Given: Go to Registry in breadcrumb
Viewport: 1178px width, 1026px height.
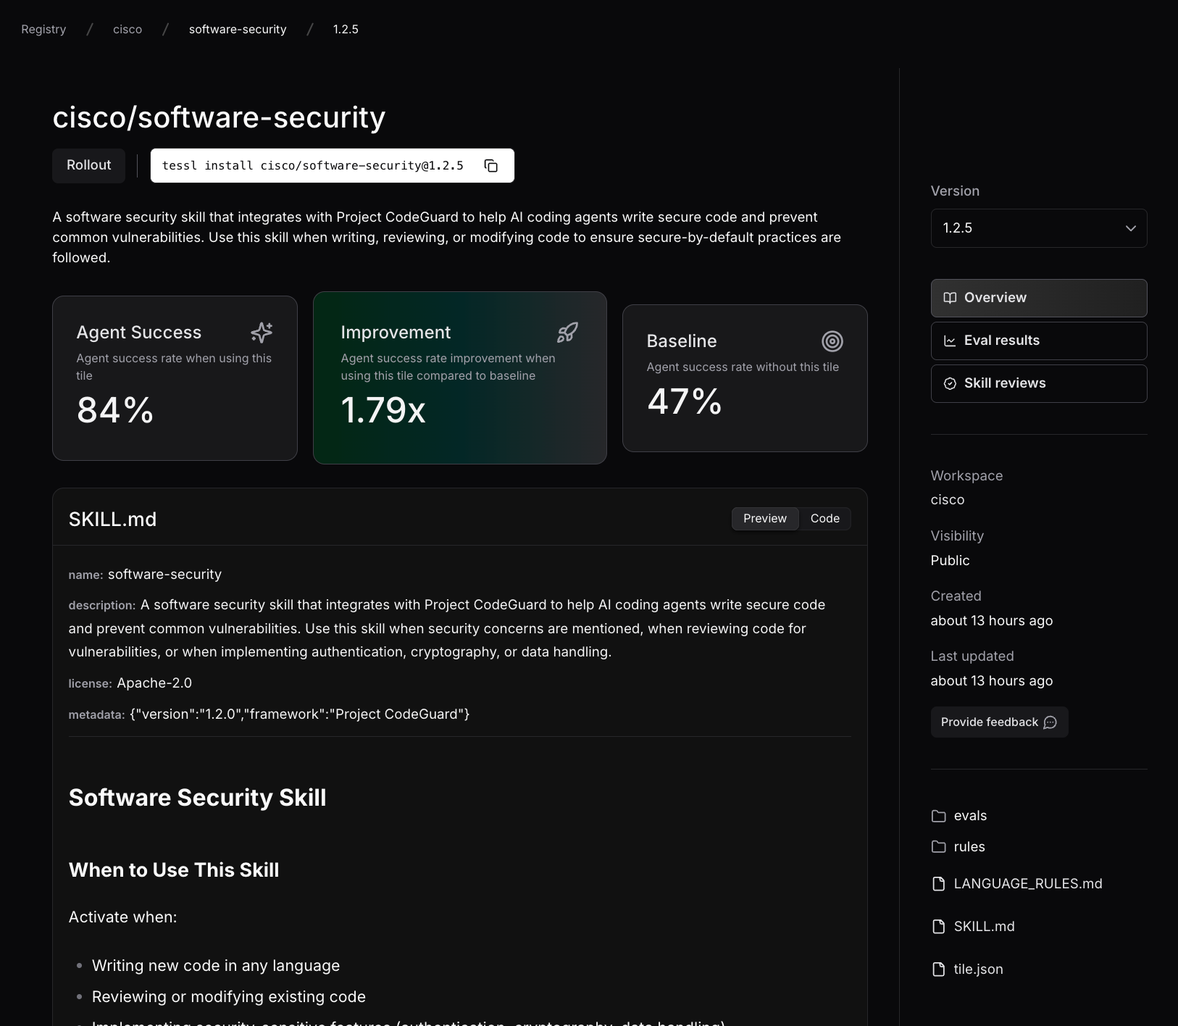Looking at the screenshot, I should [x=43, y=30].
